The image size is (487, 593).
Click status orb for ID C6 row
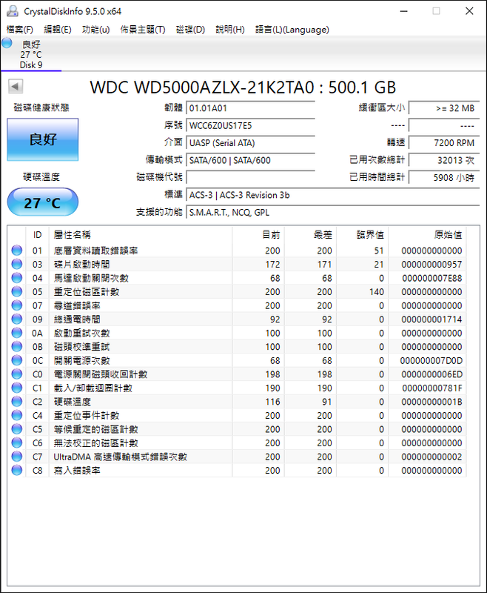(16, 443)
